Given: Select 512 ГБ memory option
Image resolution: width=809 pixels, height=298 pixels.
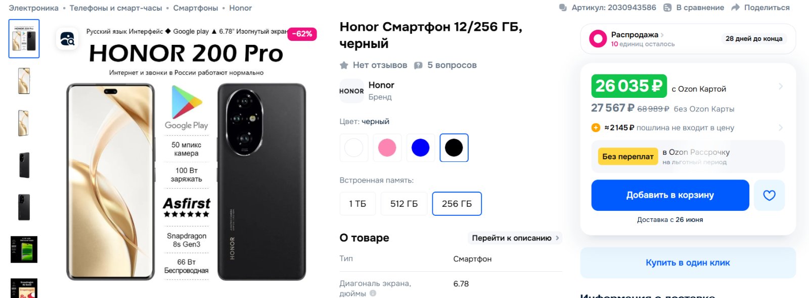Looking at the screenshot, I should point(404,204).
